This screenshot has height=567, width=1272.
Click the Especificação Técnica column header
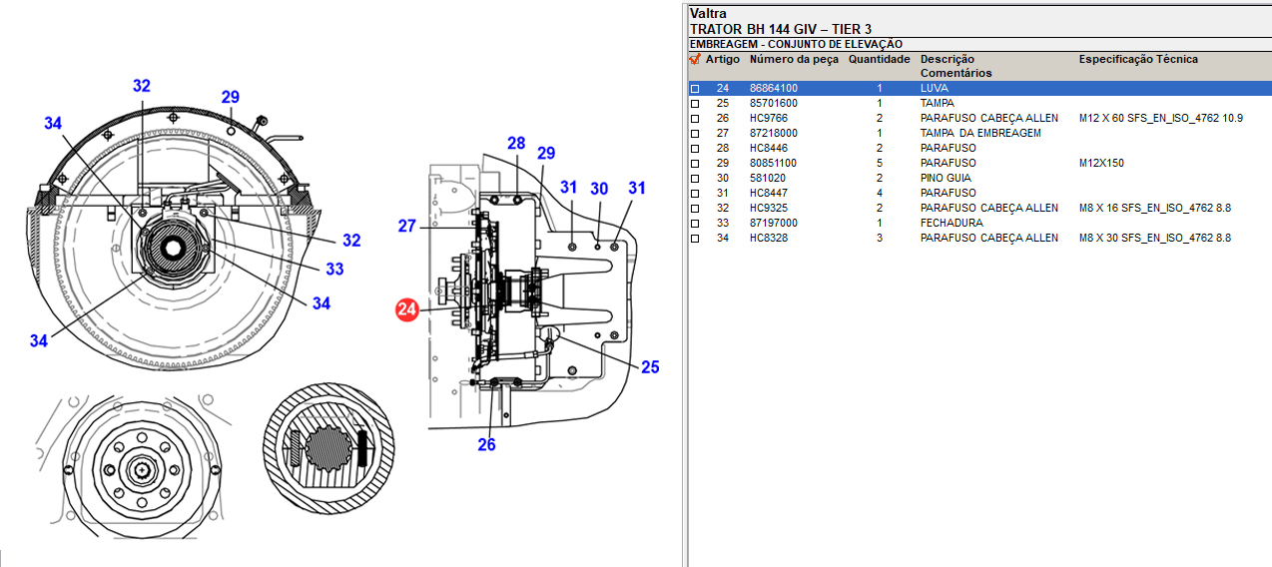[1138, 60]
